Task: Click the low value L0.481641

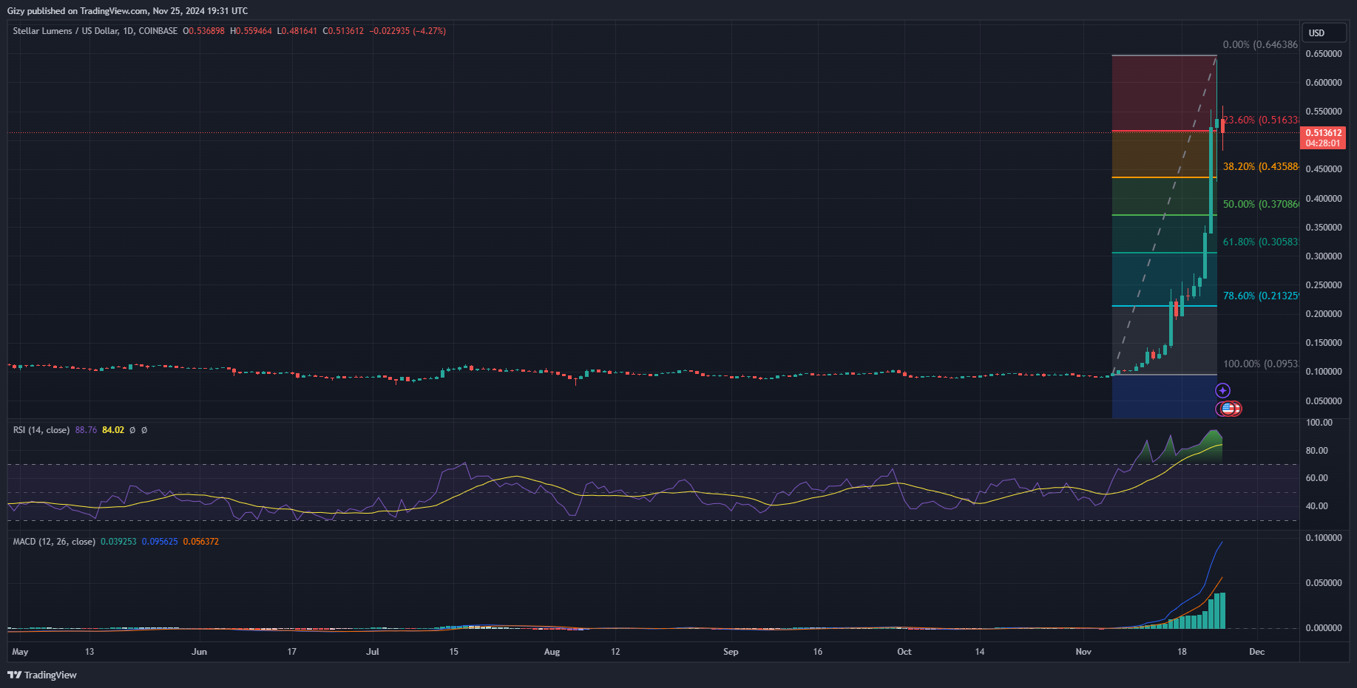Action: (x=297, y=31)
